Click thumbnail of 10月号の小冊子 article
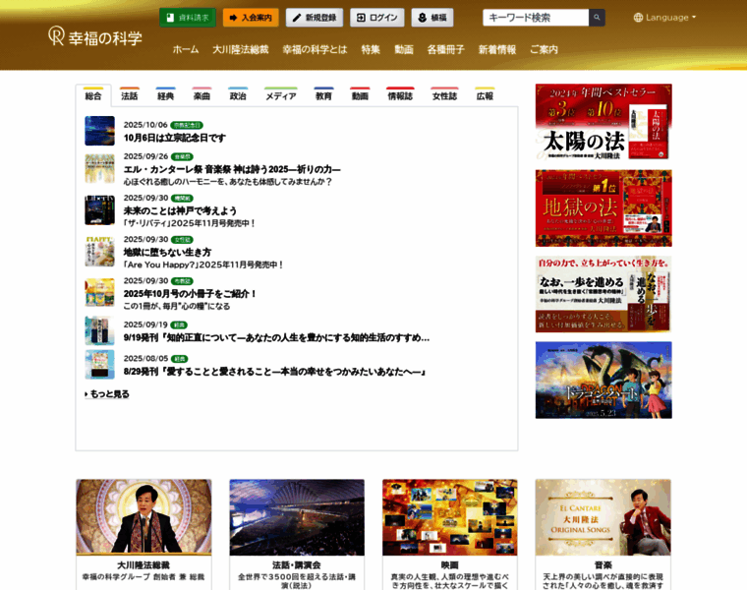This screenshot has height=590, width=747. tap(99, 292)
